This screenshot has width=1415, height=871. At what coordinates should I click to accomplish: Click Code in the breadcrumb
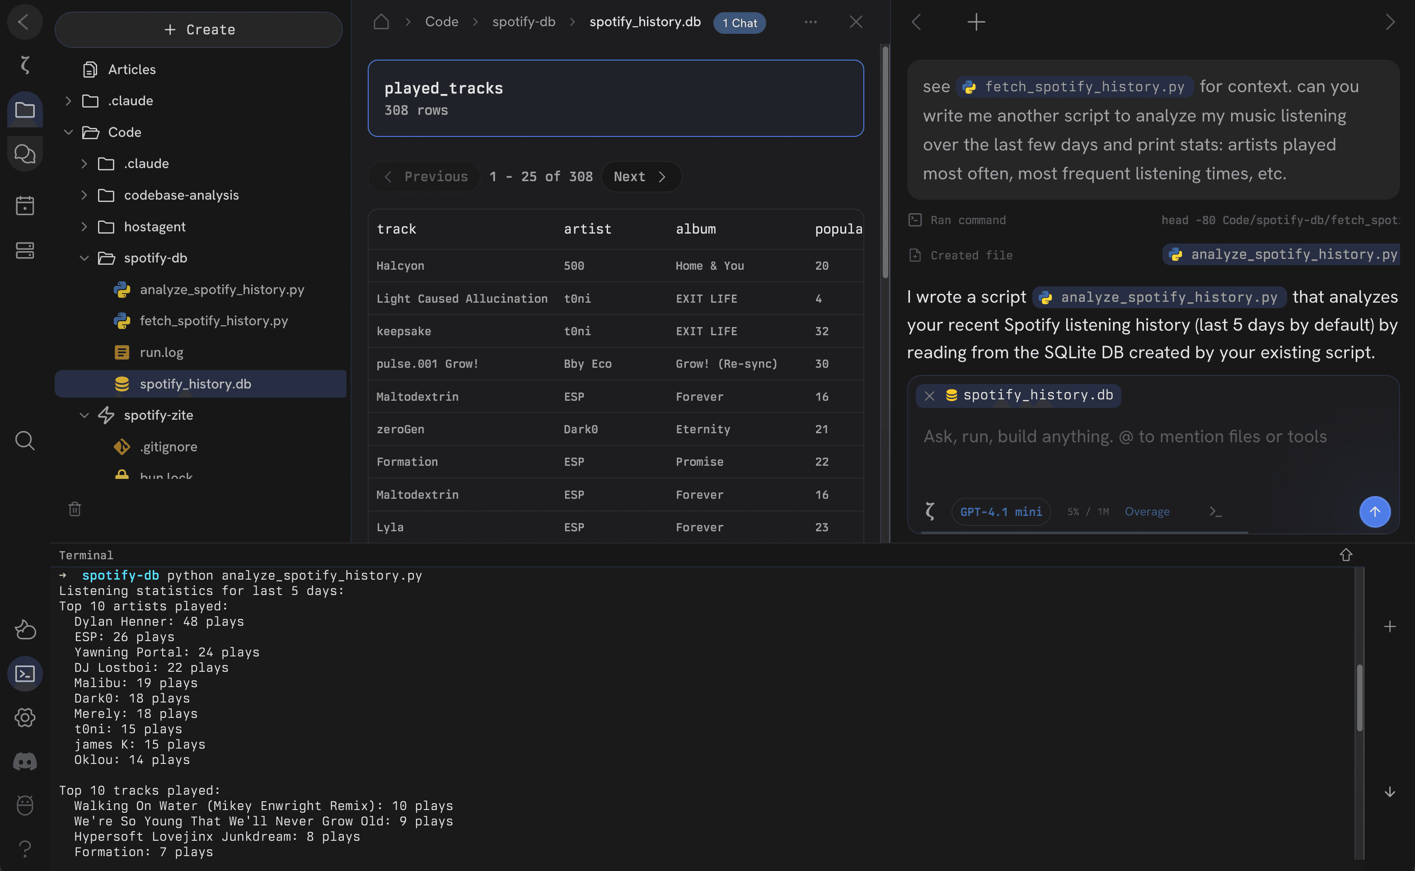[442, 22]
